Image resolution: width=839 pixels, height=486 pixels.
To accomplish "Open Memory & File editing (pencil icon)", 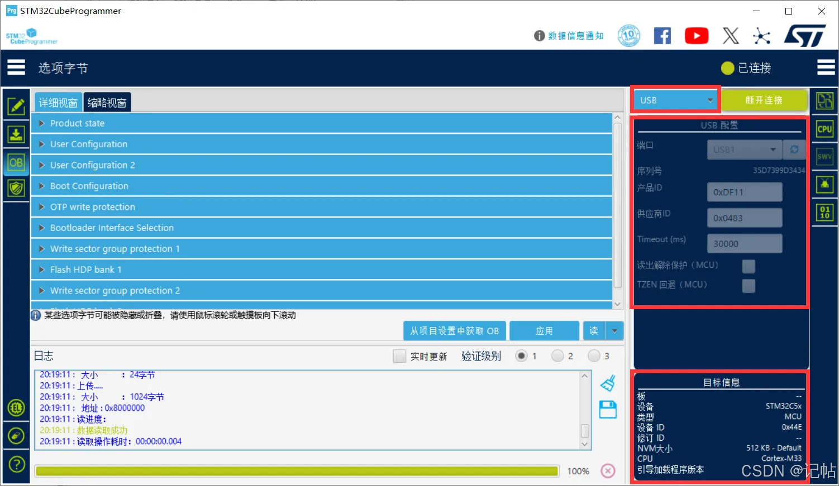I will [x=16, y=106].
